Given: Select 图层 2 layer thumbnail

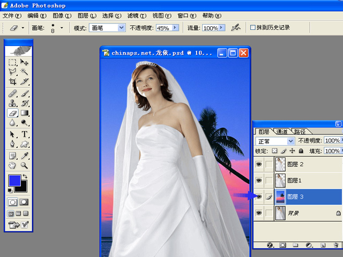Looking at the screenshot, I should coord(280,164).
